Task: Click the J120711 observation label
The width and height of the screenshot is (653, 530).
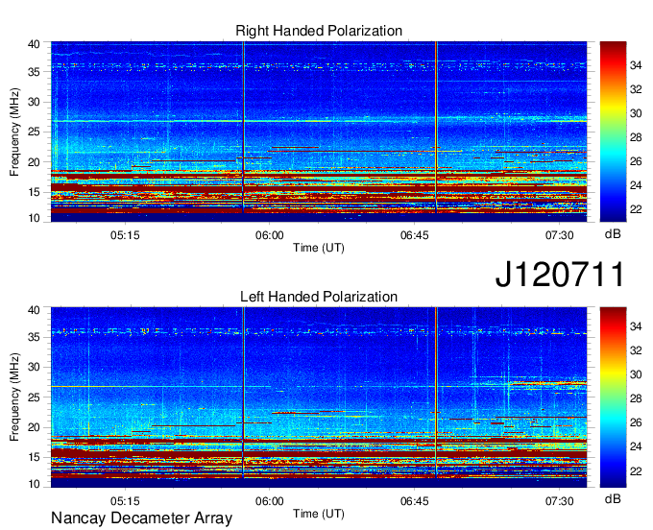Action: click(560, 274)
